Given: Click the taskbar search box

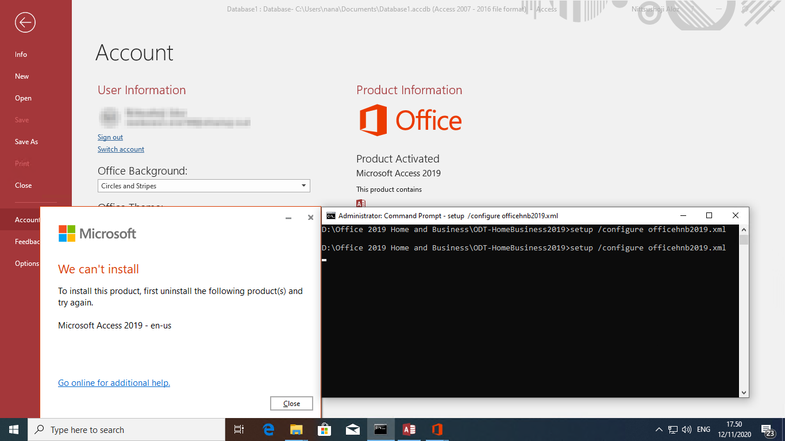Looking at the screenshot, I should point(126,429).
